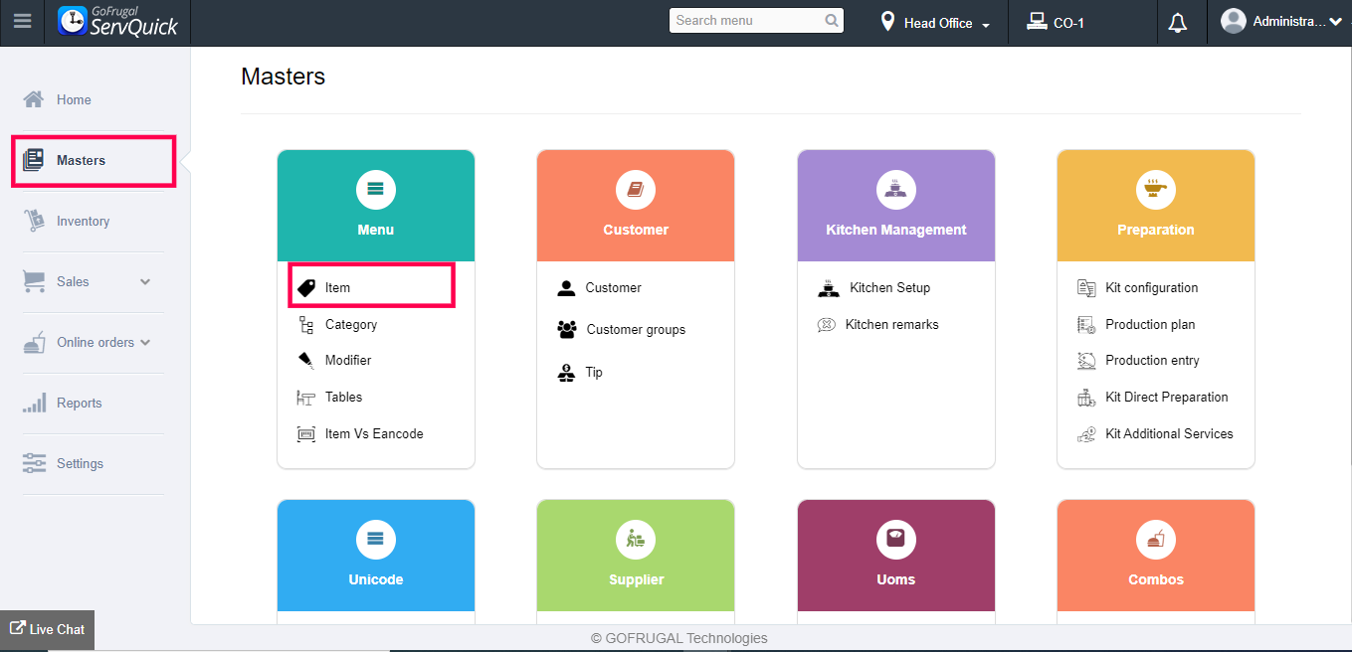Viewport: 1352px width, 652px height.
Task: Click the Tip icon in Customer card
Action: click(x=566, y=372)
